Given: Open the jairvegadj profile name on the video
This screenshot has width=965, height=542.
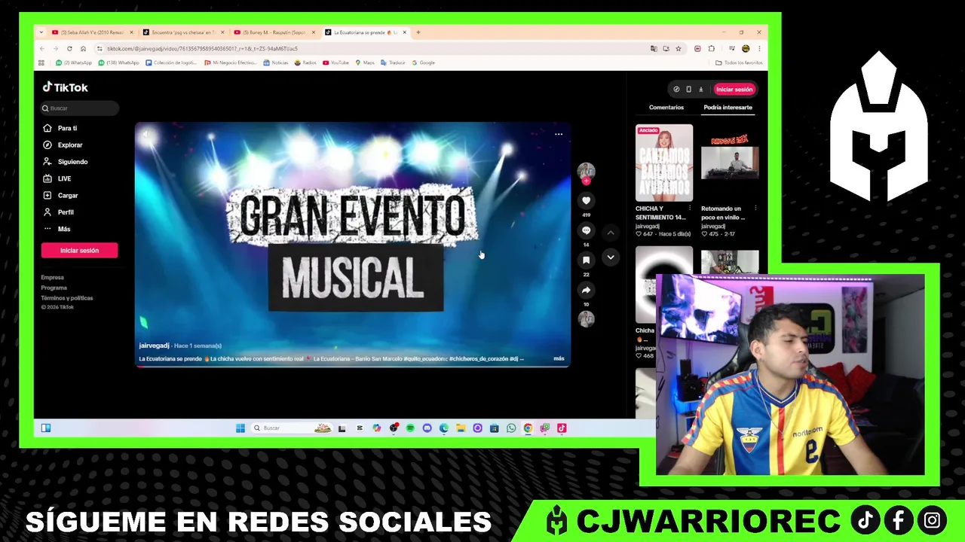Looking at the screenshot, I should [155, 346].
